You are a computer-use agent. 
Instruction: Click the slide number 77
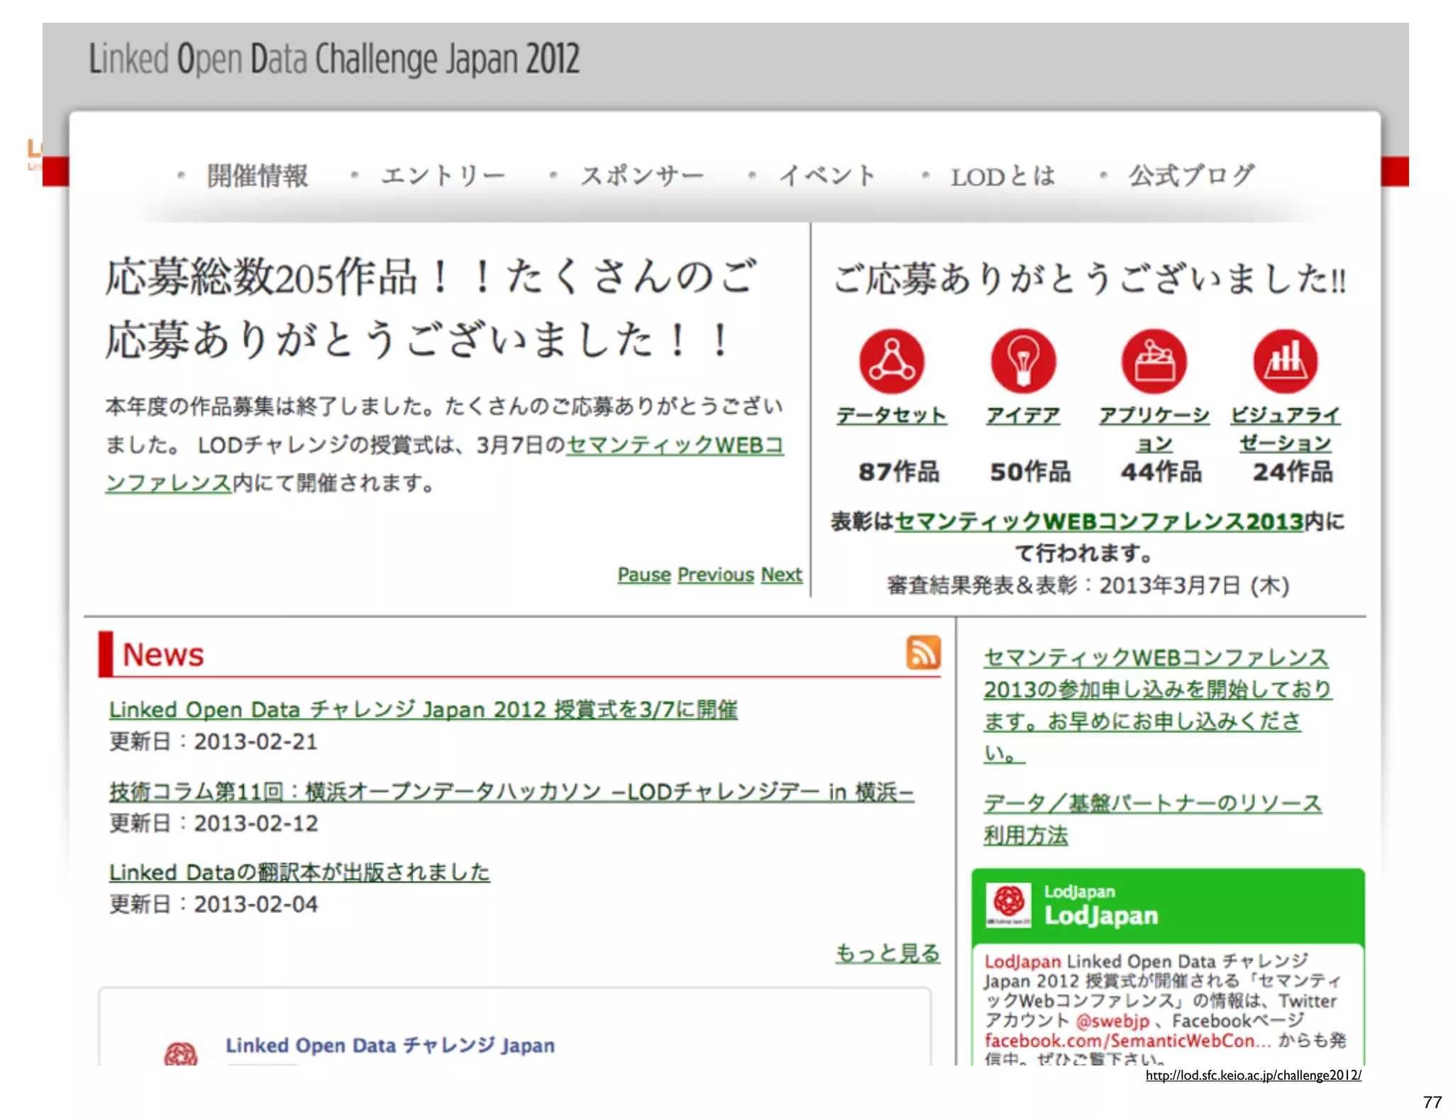click(x=1432, y=1102)
